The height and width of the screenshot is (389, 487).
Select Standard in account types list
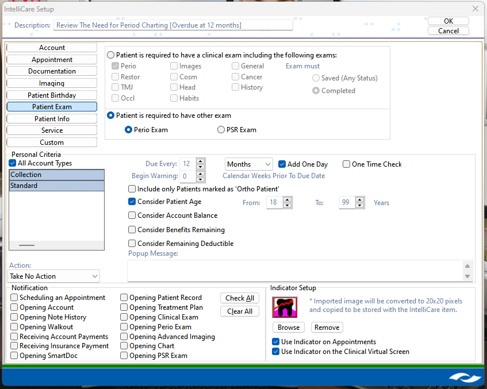tap(56, 186)
